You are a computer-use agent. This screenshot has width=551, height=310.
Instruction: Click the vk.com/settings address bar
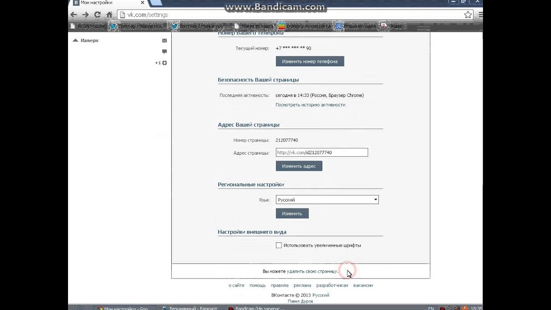[295, 15]
